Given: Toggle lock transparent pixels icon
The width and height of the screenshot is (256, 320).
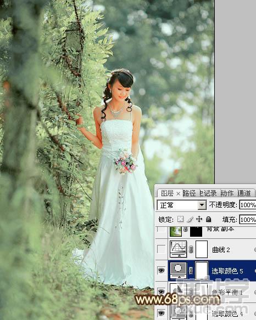Looking at the screenshot, I should (180, 219).
